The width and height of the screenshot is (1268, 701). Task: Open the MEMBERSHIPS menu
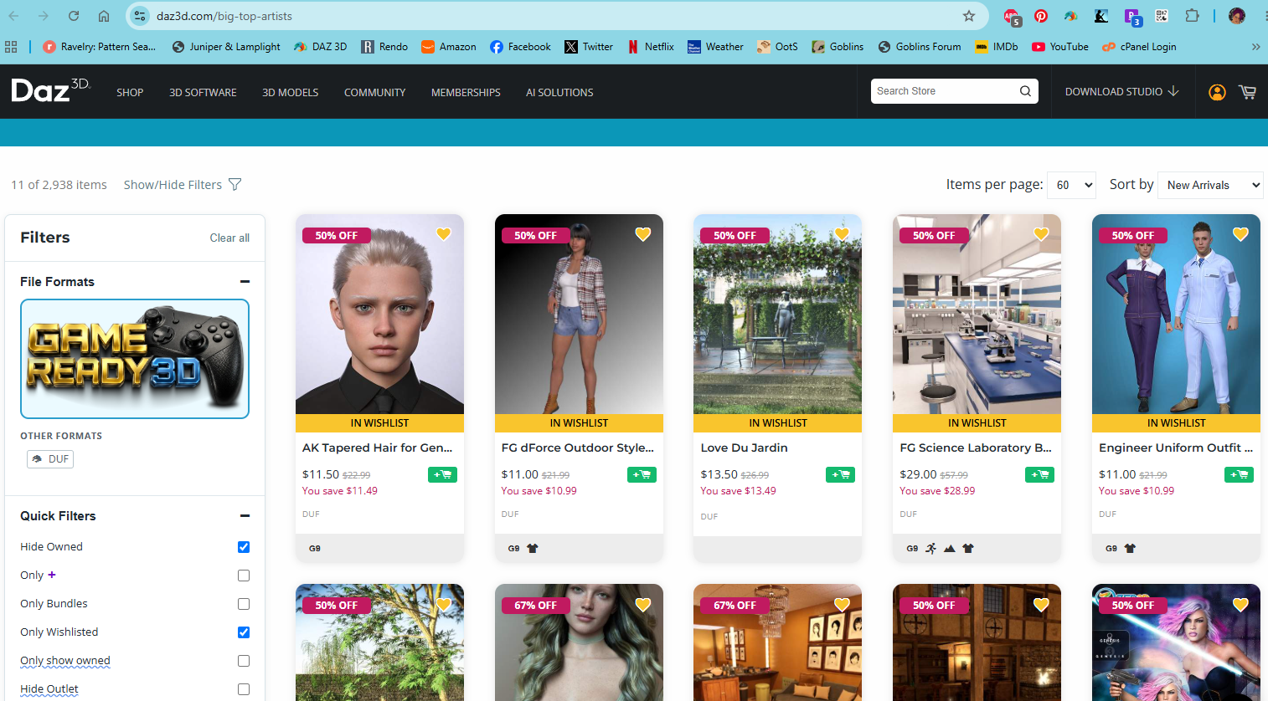pos(466,92)
